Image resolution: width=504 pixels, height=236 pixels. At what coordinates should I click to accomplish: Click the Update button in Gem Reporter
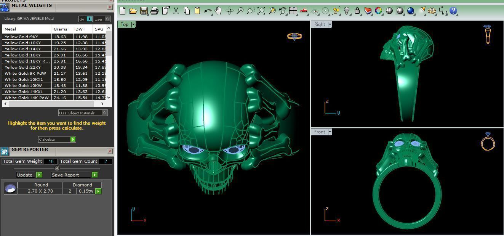tap(29, 175)
